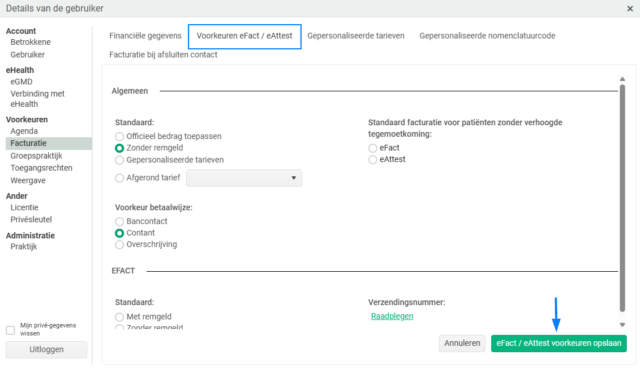Save eFact / eAttest preferences

(558, 344)
